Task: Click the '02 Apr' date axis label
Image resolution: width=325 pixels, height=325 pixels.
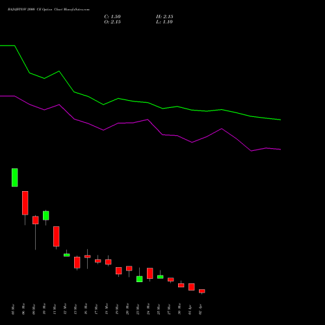Action: [x=200, y=309]
